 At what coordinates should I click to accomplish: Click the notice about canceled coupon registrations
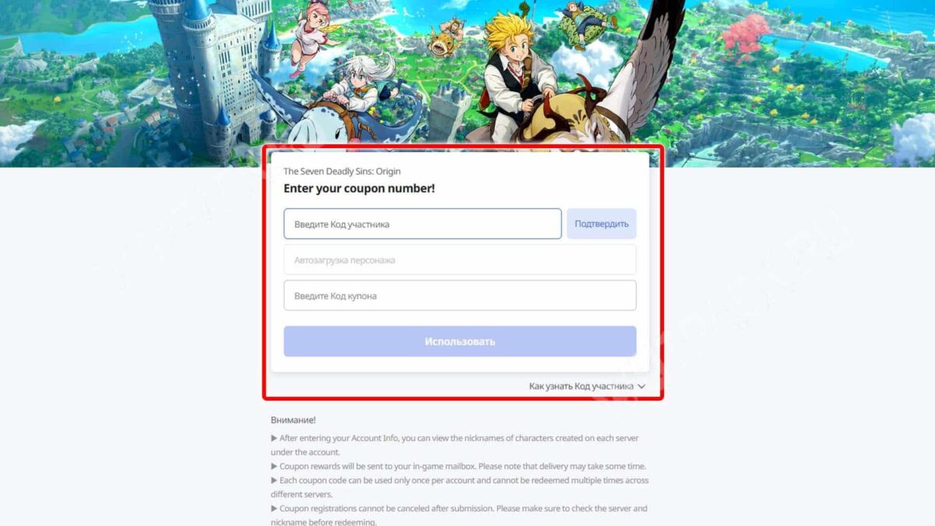[459, 515]
